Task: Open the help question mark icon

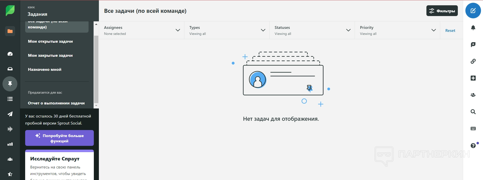Action: point(473,146)
